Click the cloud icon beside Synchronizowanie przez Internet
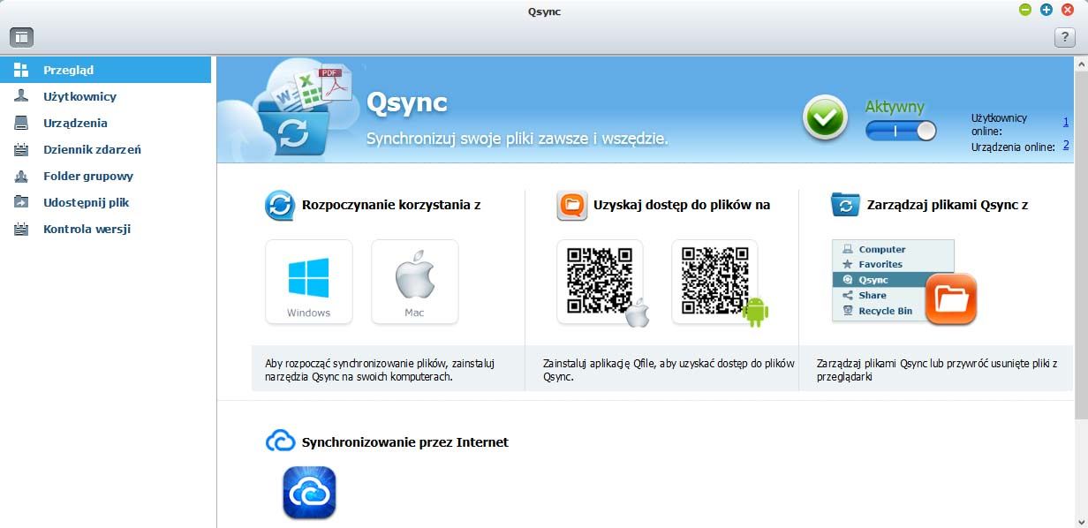The width and height of the screenshot is (1088, 528). click(x=280, y=441)
